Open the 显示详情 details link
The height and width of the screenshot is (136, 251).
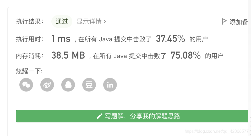pyautogui.click(x=89, y=21)
